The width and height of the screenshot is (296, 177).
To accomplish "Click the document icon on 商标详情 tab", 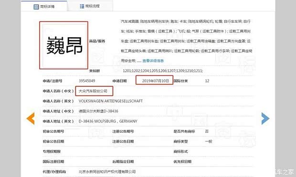I will coord(36,7).
